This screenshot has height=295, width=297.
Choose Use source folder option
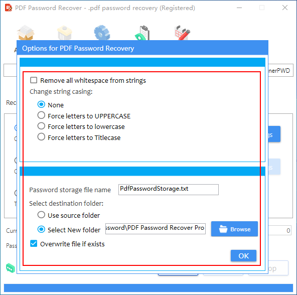pos(41,215)
